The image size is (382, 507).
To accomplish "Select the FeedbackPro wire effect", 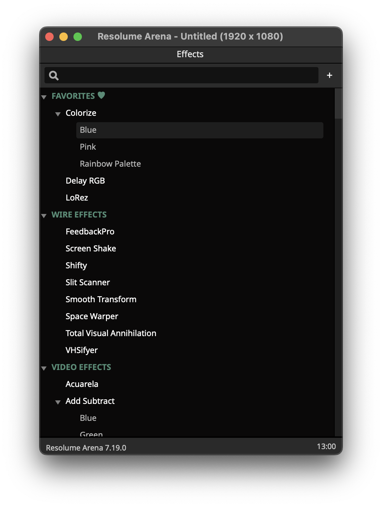I will 90,232.
